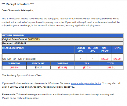Screen dimensions: 127x106
Task: Click the unit price value ($49.99)
Action: 105,59
